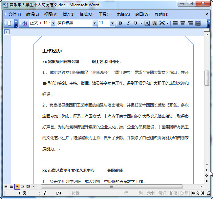213x199 pixels.
Task: Open the 视图(V) menu
Action: [x=51, y=14]
